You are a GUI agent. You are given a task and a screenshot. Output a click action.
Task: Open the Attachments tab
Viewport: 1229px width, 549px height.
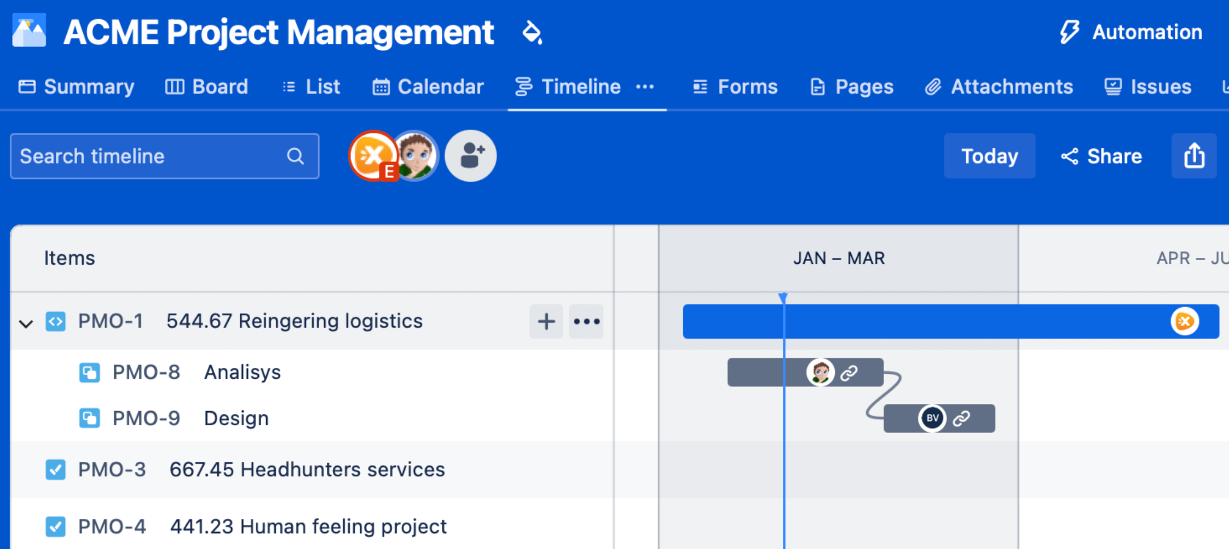[999, 86]
